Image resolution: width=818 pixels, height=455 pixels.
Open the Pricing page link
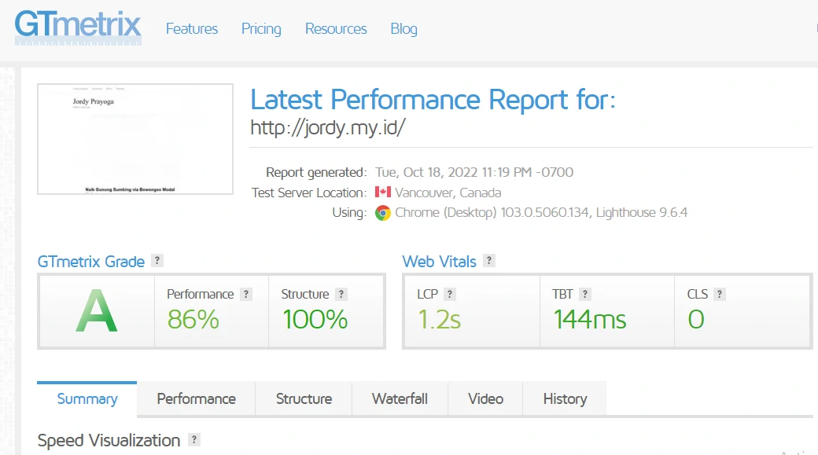click(261, 28)
